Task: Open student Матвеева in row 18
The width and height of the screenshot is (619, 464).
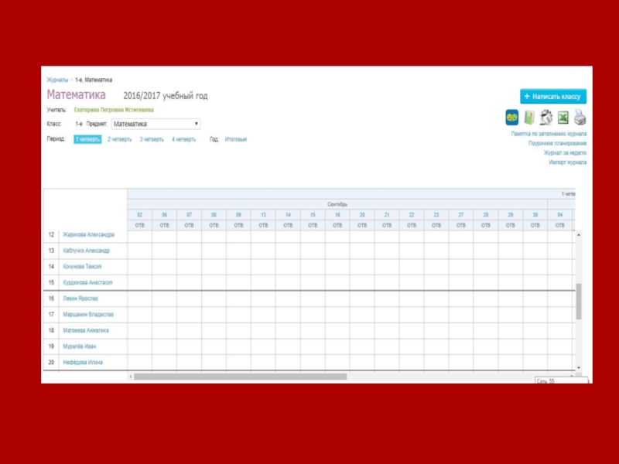Action: [86, 330]
